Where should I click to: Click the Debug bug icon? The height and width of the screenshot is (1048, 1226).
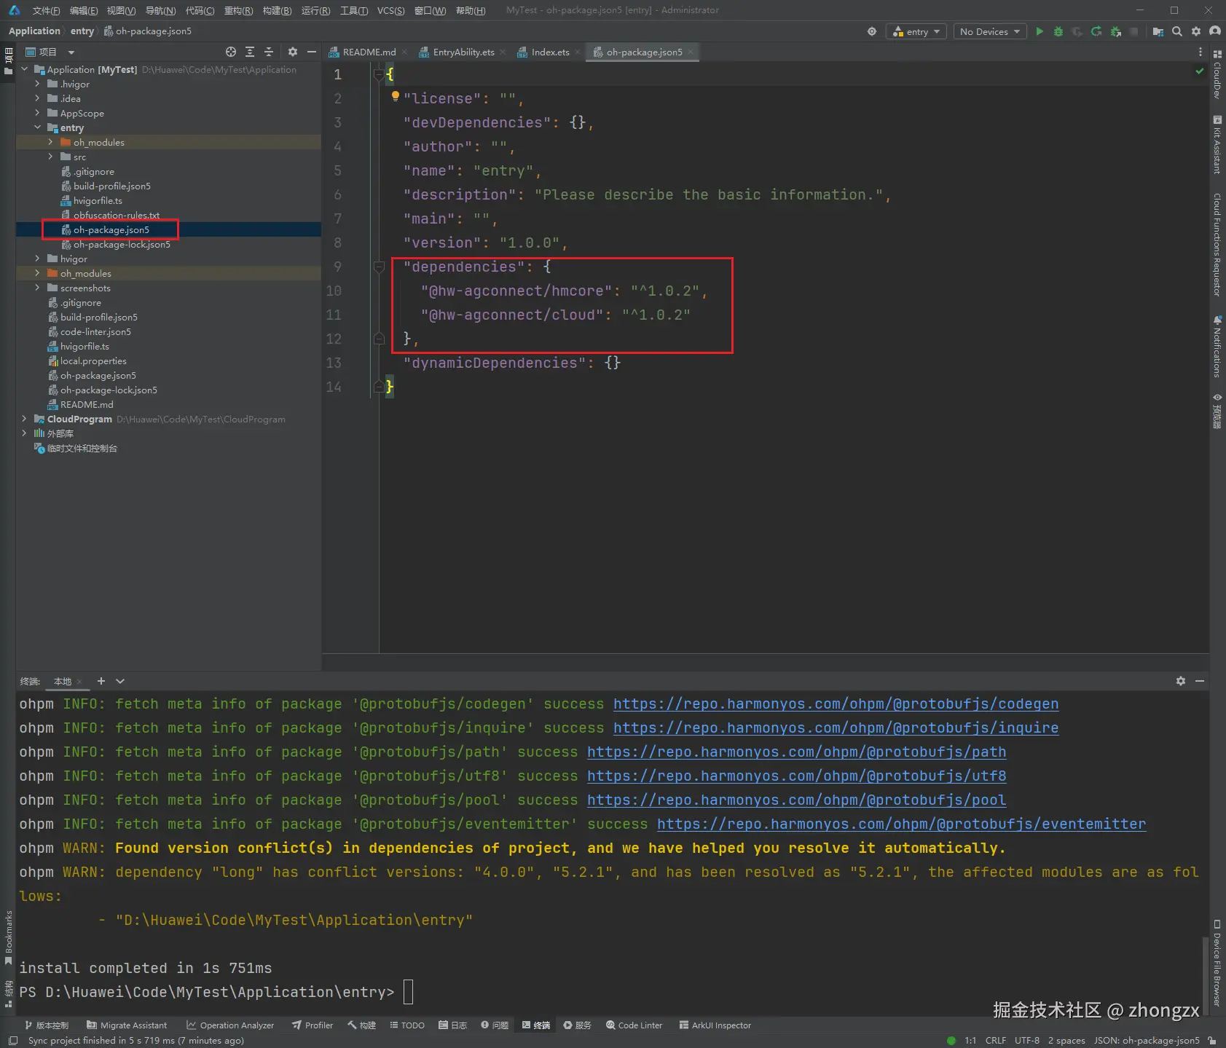click(1058, 31)
